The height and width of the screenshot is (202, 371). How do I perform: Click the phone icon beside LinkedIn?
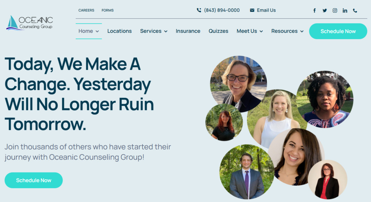355,10
